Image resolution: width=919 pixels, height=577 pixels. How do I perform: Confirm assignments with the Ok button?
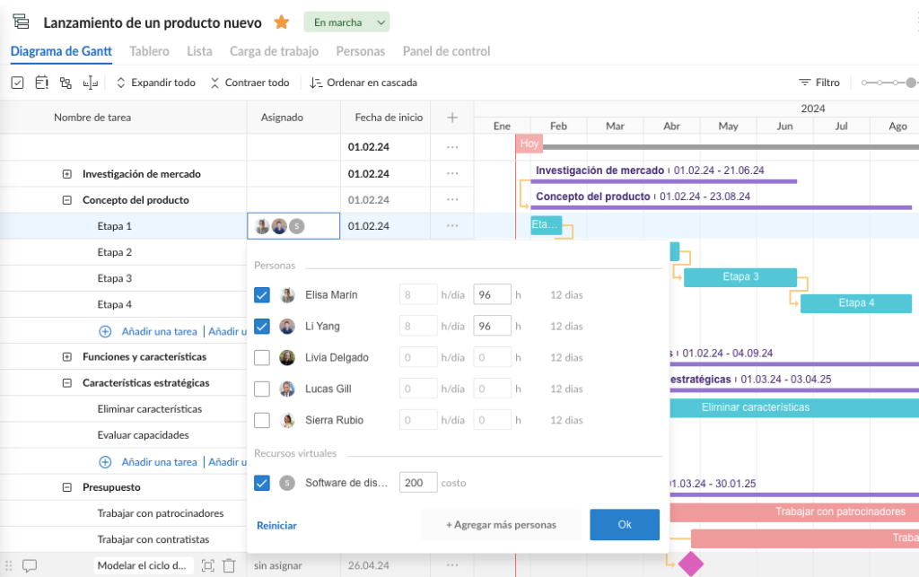coord(624,524)
